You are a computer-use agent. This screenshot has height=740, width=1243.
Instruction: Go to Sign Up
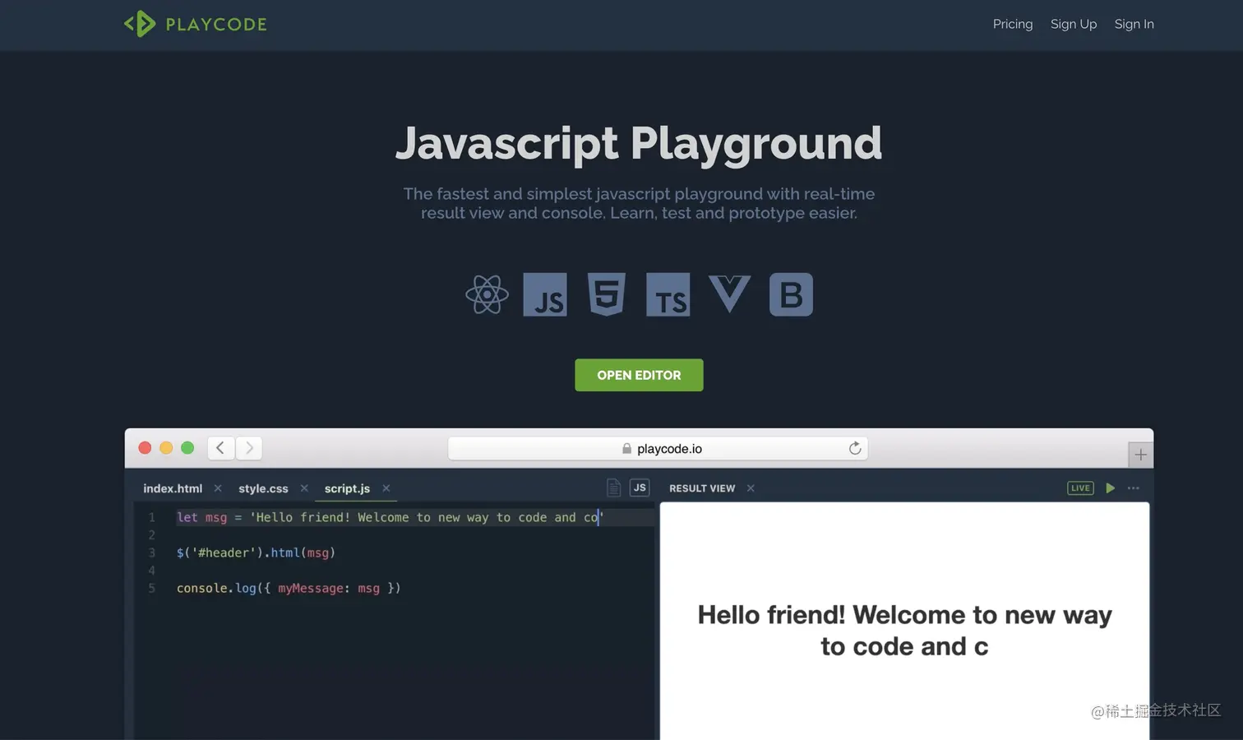click(x=1073, y=24)
